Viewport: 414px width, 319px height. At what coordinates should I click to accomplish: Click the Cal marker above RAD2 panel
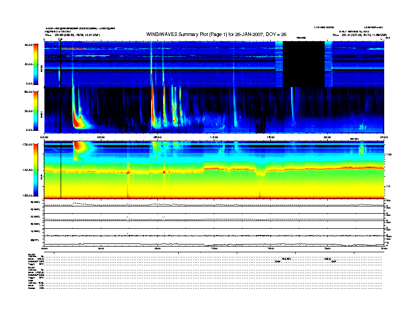click(60, 39)
